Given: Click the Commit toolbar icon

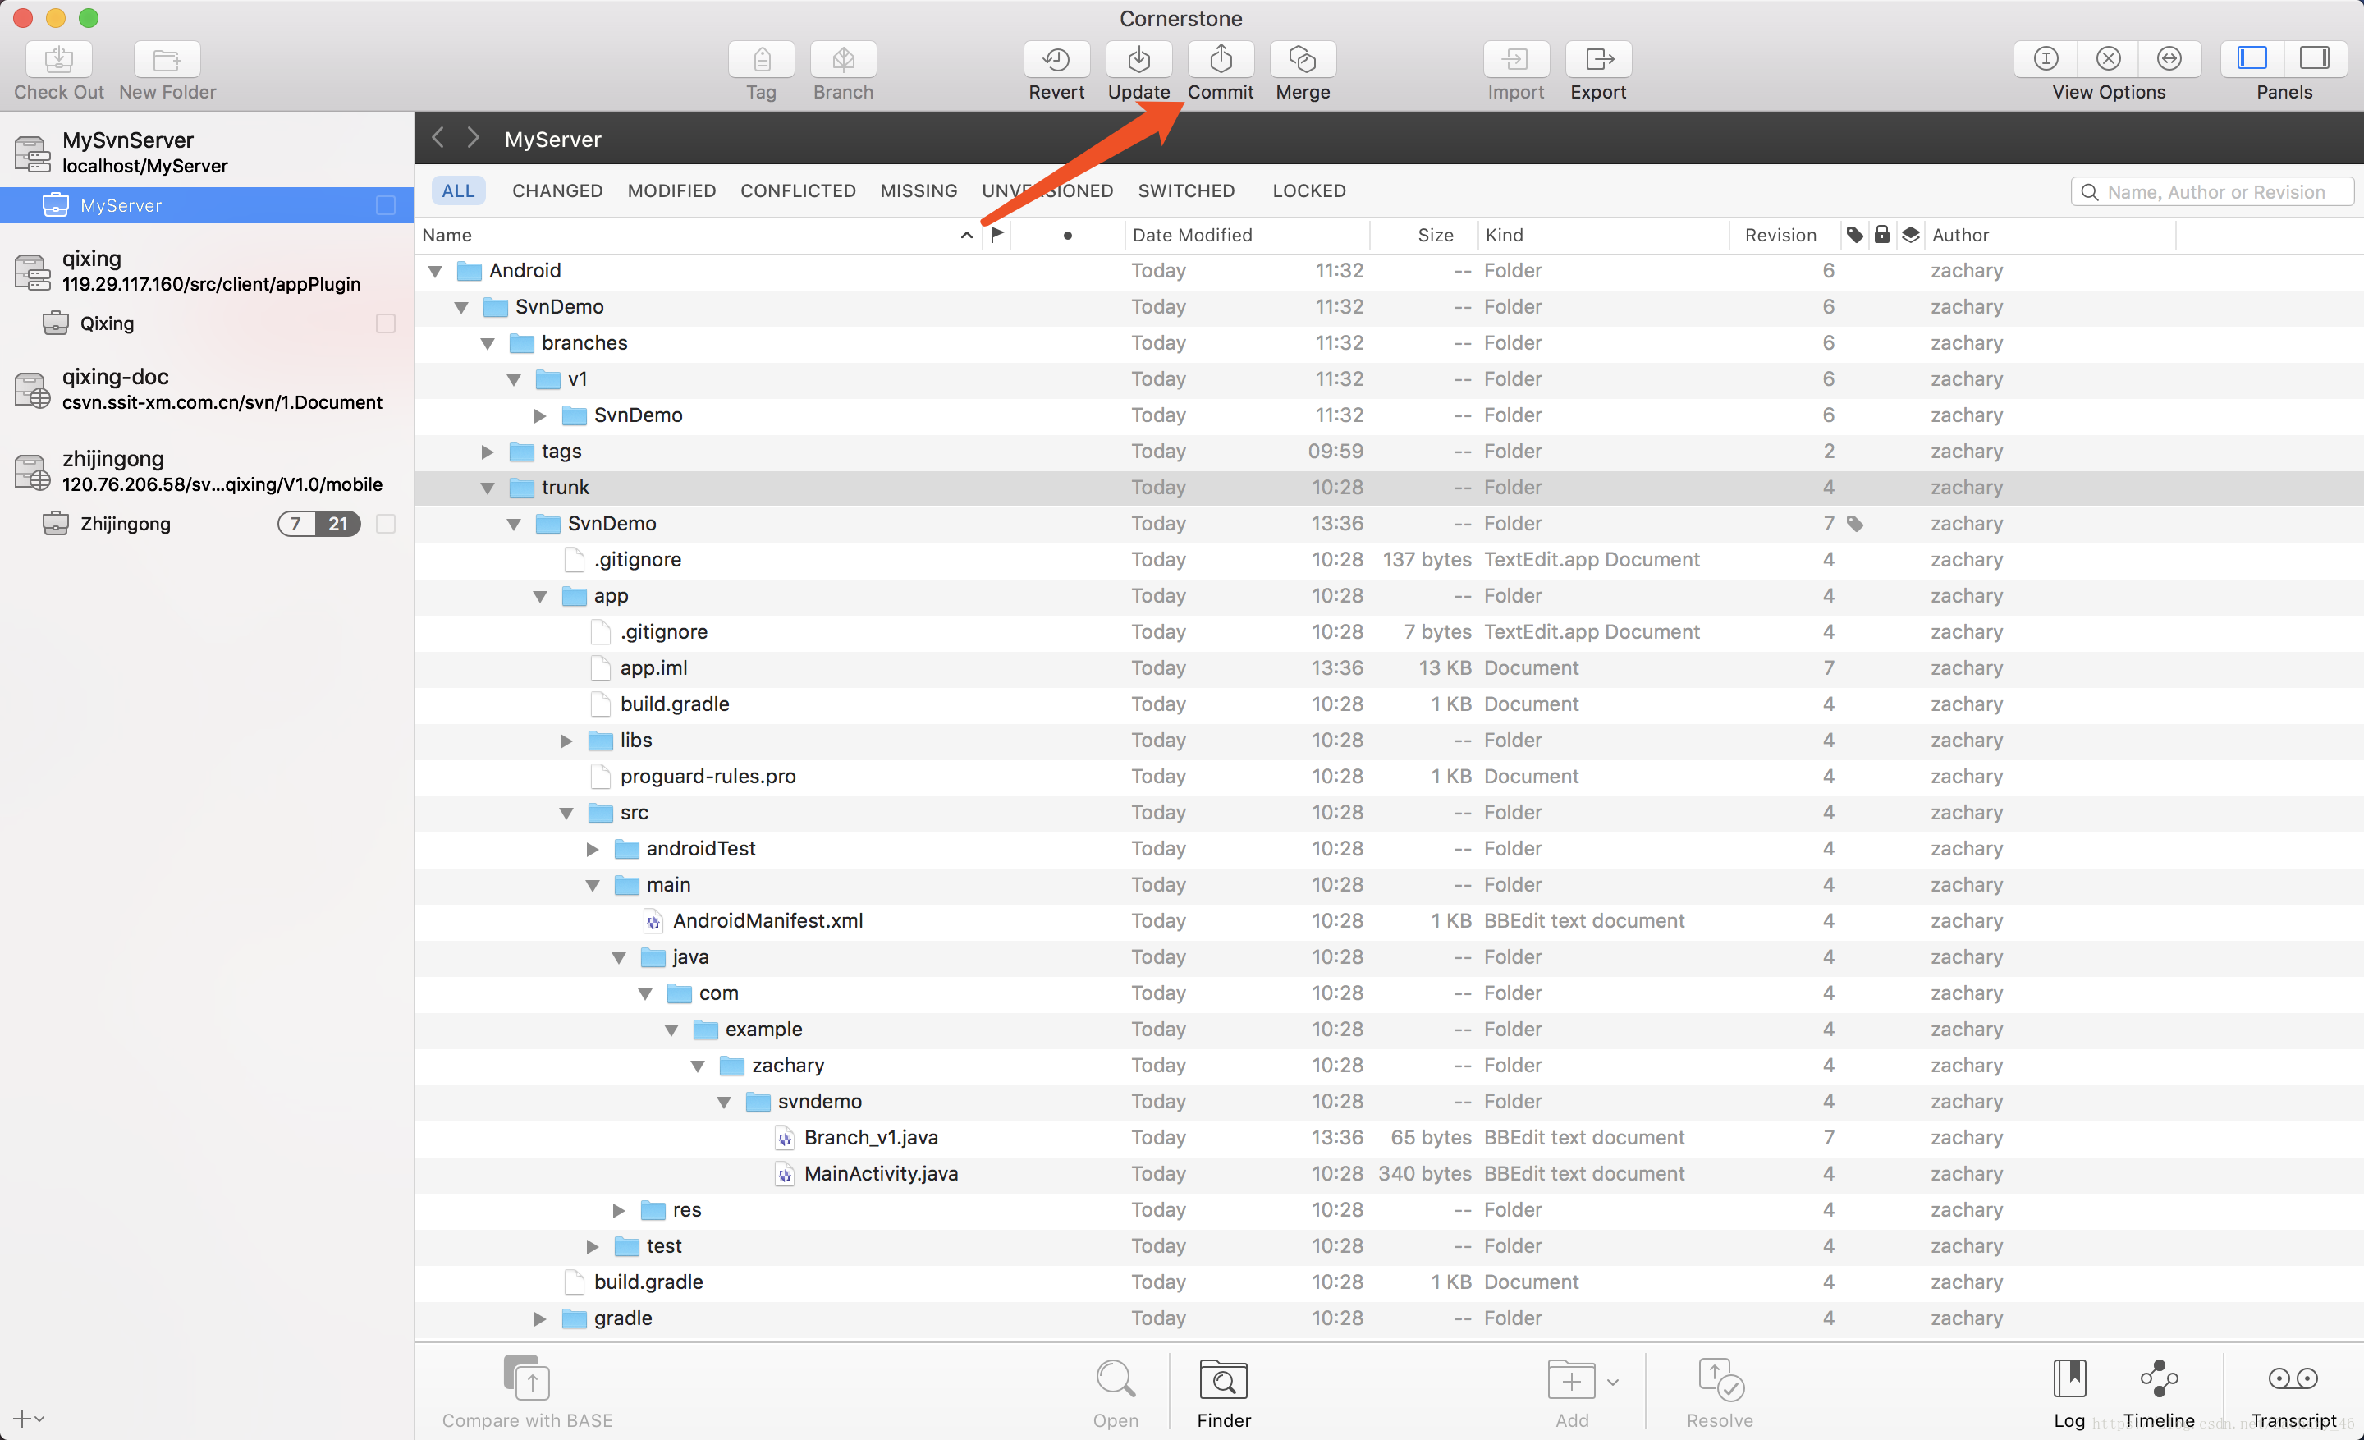Looking at the screenshot, I should pos(1221,59).
